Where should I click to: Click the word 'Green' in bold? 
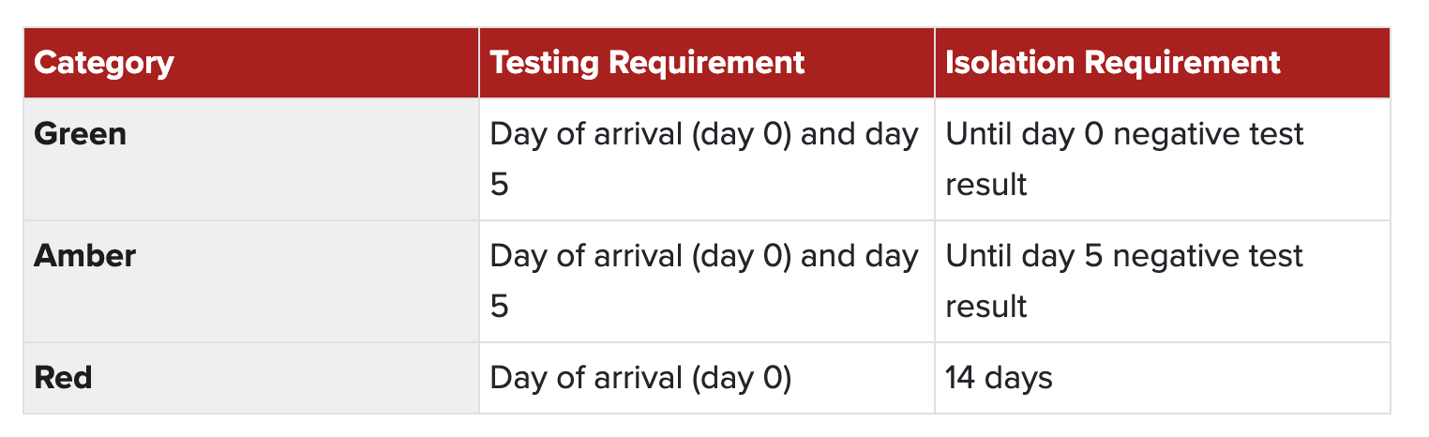(x=80, y=134)
